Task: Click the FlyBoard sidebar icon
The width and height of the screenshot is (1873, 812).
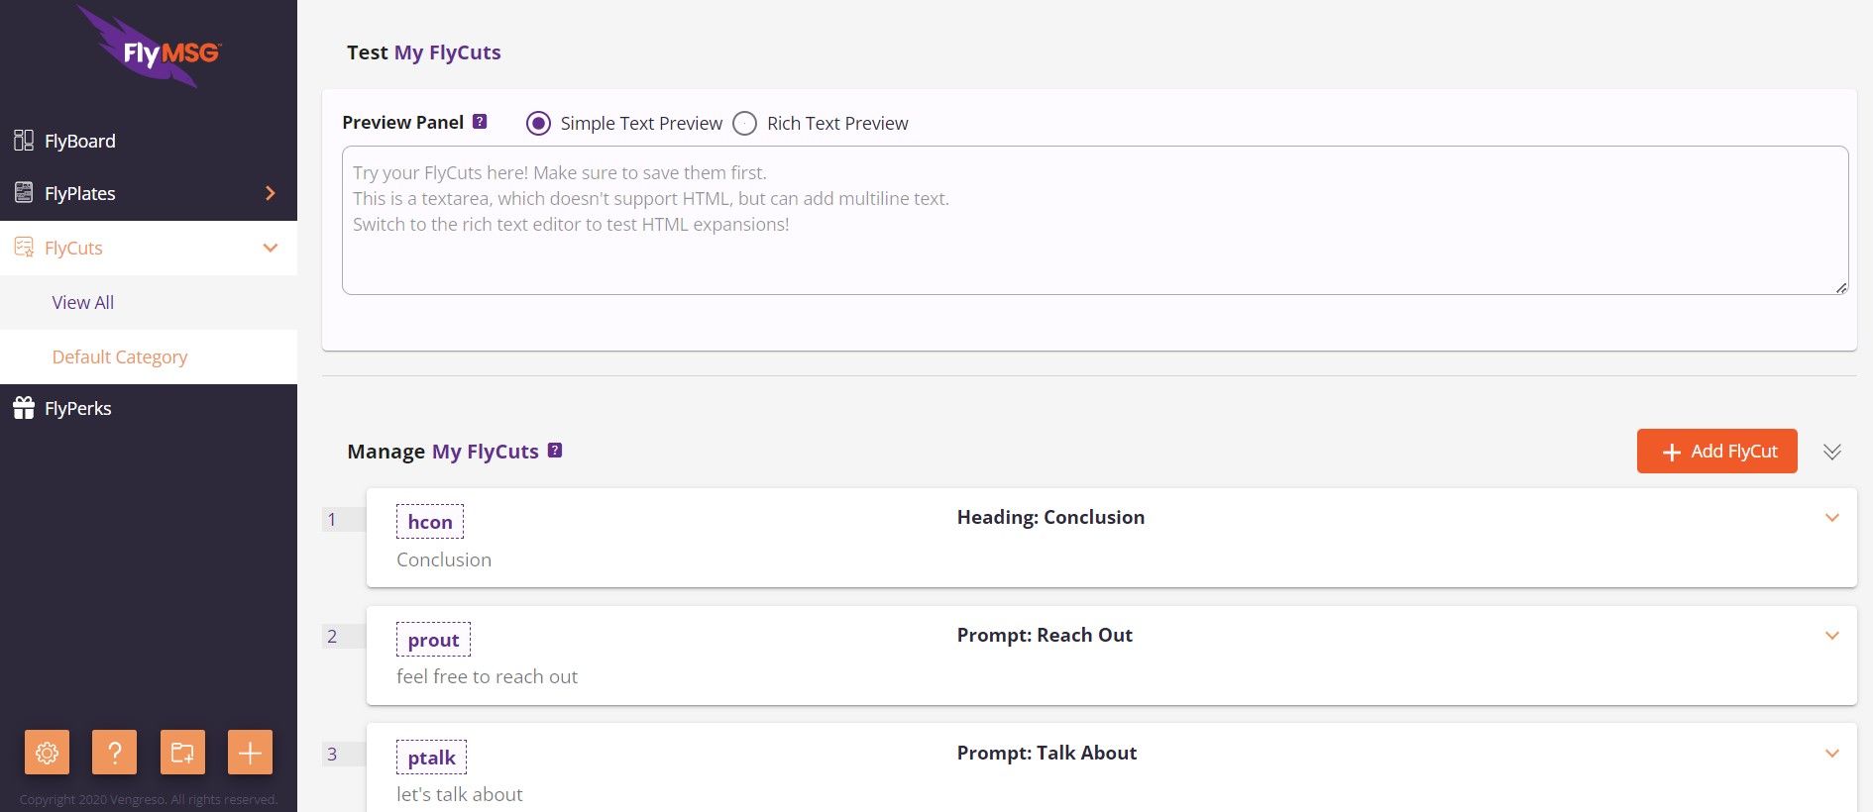Action: coord(24,141)
